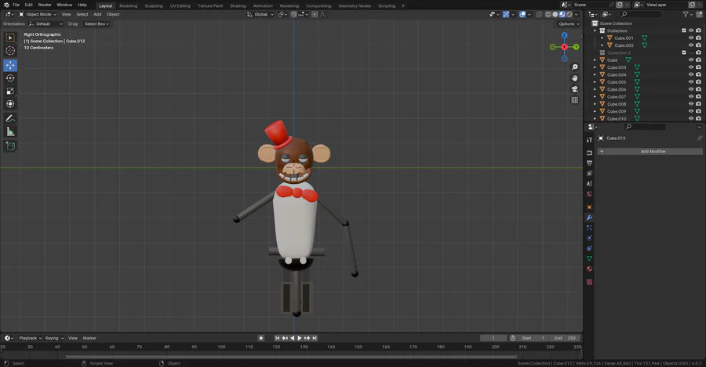Toggle visibility eye for Cube.002
Screen dimensions: 706x367
click(690, 45)
